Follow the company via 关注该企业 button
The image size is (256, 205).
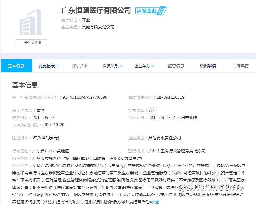31,43
